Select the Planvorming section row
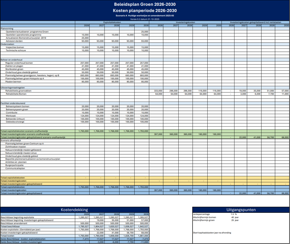The image size is (290, 244). (145, 29)
